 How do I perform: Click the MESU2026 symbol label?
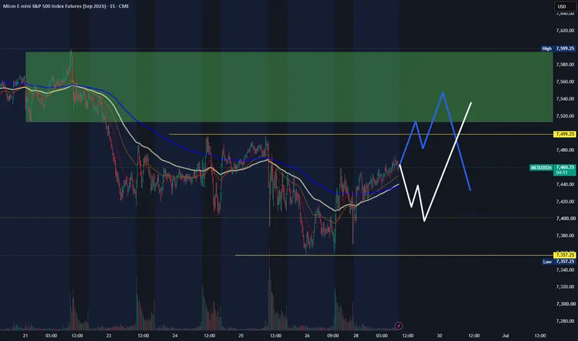(x=541, y=167)
